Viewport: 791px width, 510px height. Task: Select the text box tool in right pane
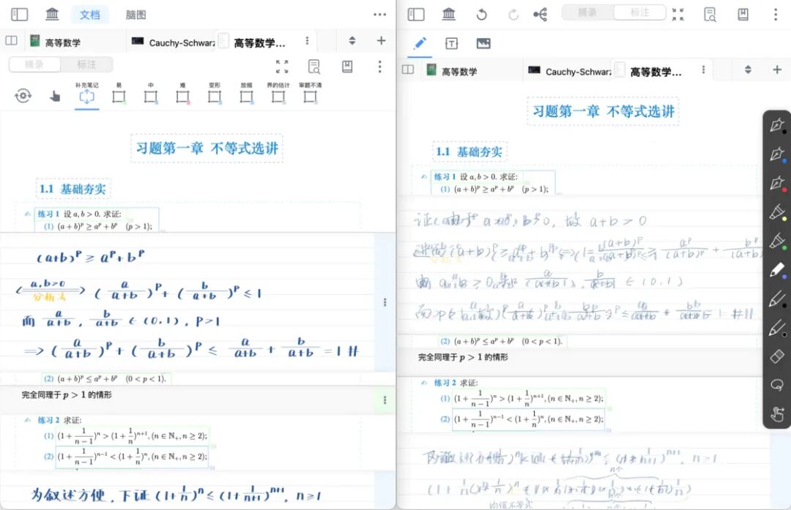coord(451,44)
